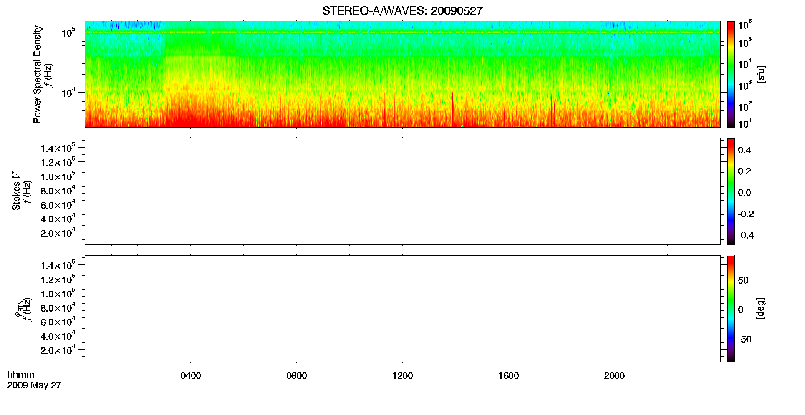This screenshot has height=415, width=805.
Task: Click the "[deg]" unit label
Action: (760, 309)
